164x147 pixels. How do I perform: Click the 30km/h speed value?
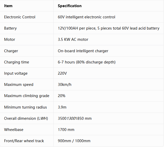coord(65,85)
